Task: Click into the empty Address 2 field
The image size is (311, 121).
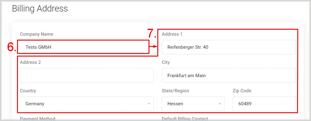Action: (87, 76)
